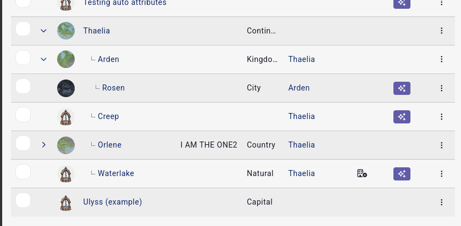461x226 pixels.
Task: Click the building icon in Waterlake row
Action: pos(362,173)
